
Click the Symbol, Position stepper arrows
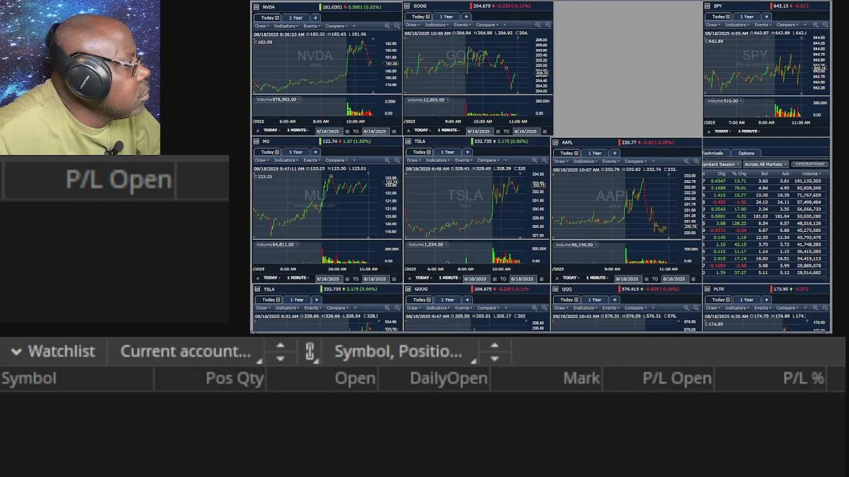(494, 352)
